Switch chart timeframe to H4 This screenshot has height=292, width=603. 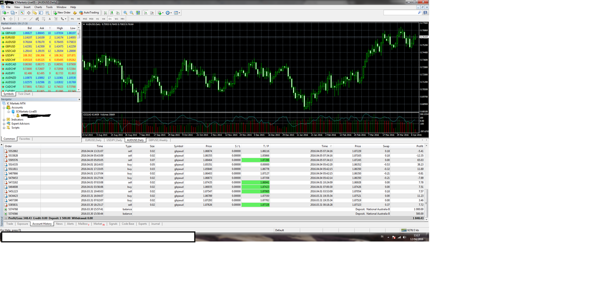(104, 19)
